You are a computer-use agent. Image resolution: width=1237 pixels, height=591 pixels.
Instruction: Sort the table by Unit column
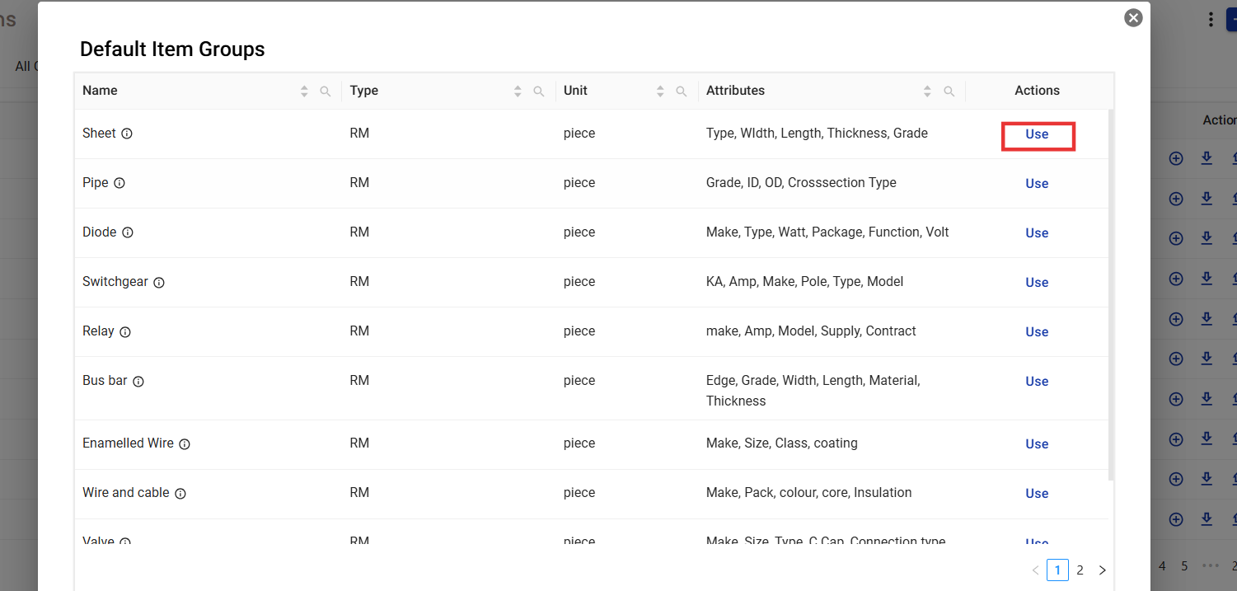660,91
